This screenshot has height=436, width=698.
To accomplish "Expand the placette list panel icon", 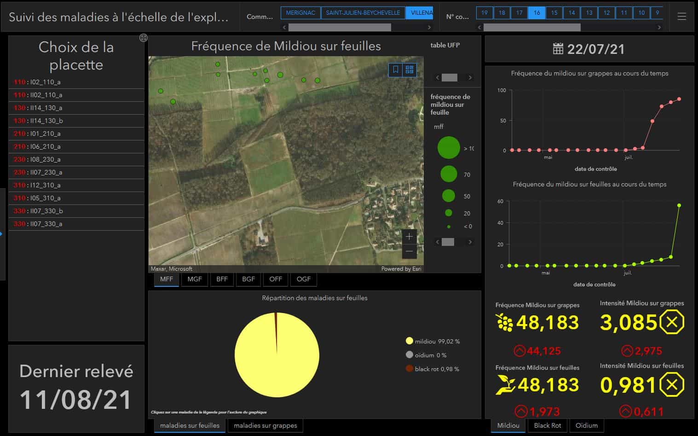I will [x=144, y=38].
